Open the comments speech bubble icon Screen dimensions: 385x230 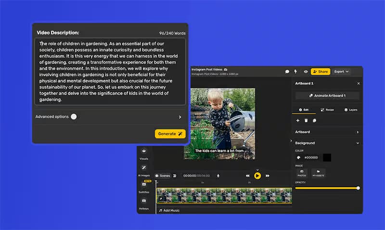coord(287,72)
